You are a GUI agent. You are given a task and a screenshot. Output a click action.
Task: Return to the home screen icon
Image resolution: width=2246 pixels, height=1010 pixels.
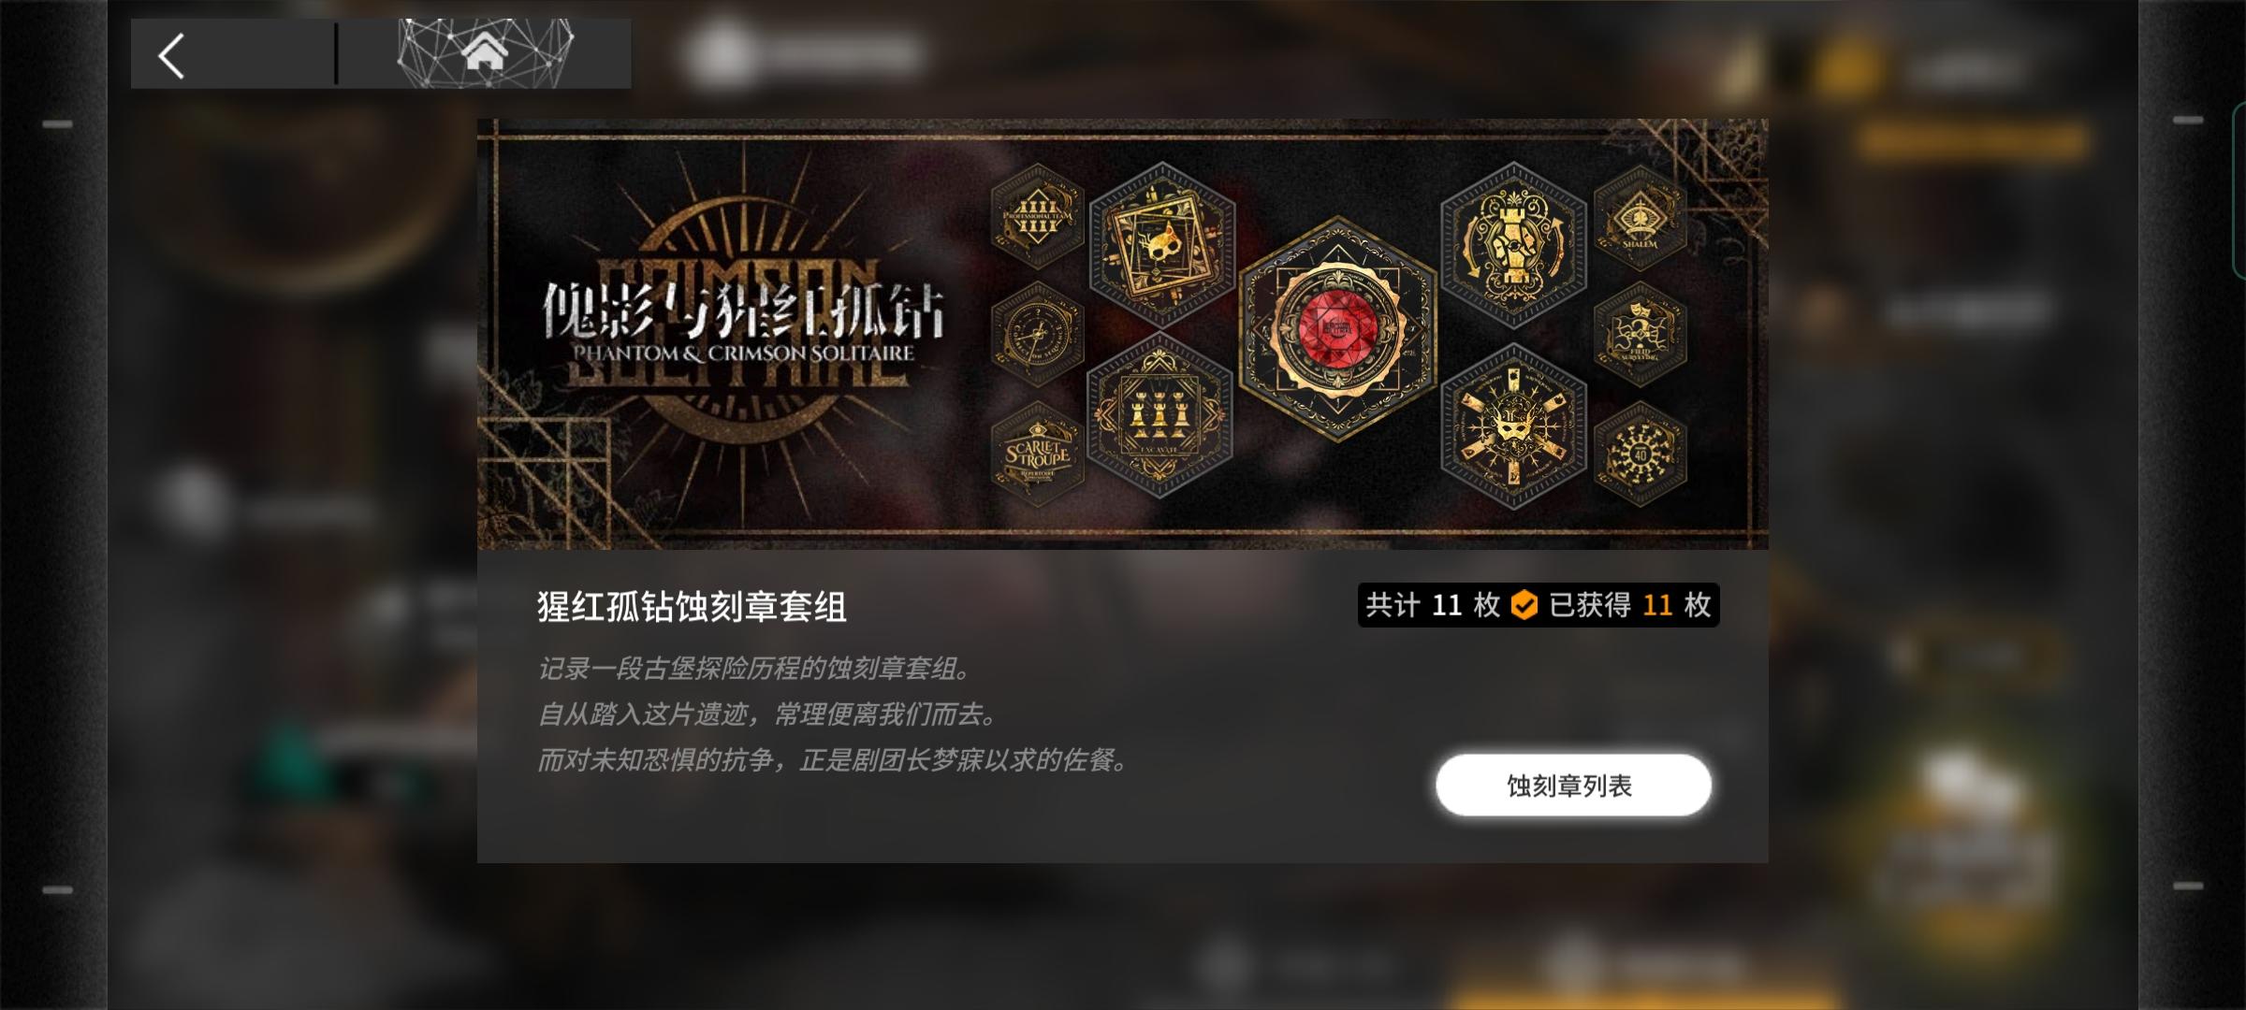485,52
